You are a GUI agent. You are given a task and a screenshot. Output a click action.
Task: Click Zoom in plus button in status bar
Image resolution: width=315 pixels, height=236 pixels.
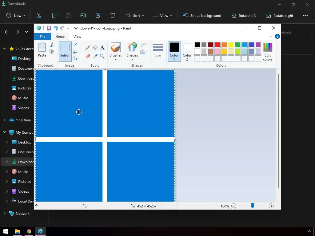[x=271, y=206]
